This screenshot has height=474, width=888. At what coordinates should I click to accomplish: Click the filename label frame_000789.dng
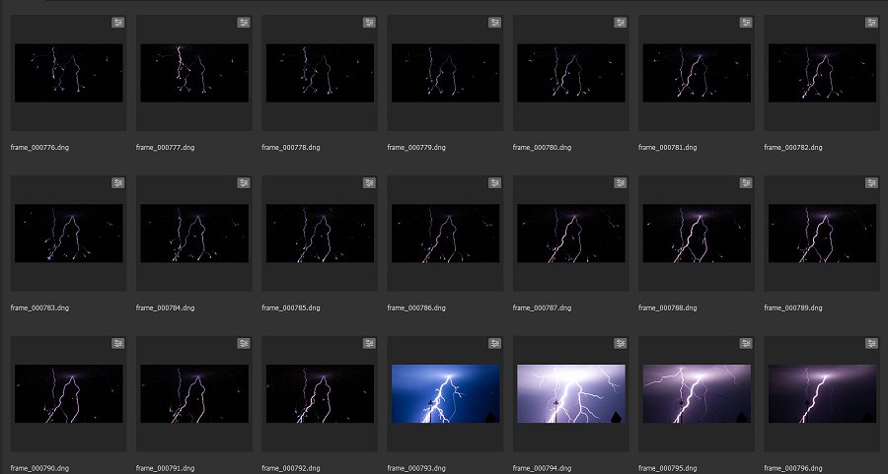[793, 307]
